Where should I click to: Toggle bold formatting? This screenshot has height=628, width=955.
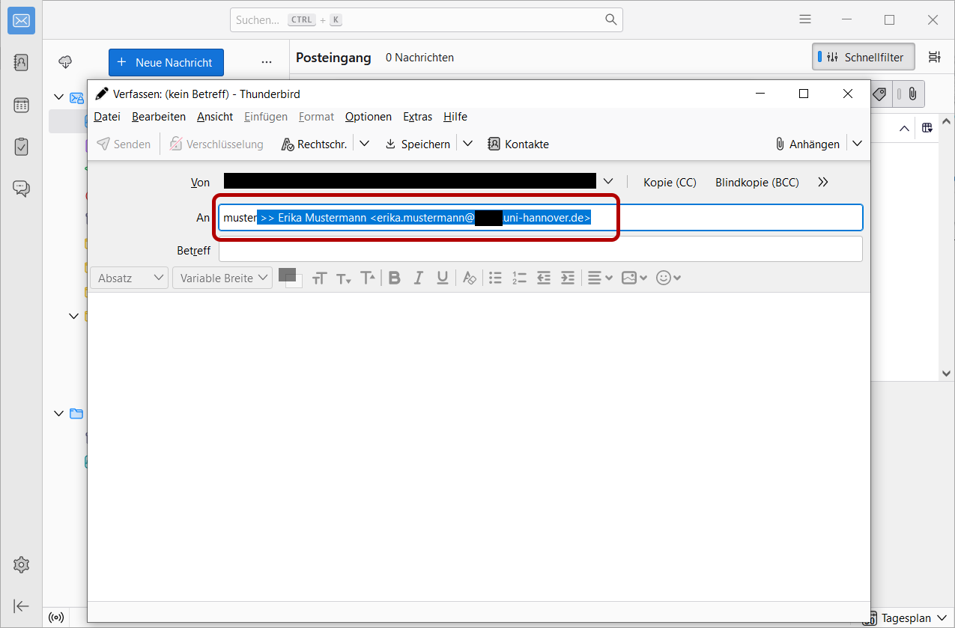coord(395,278)
